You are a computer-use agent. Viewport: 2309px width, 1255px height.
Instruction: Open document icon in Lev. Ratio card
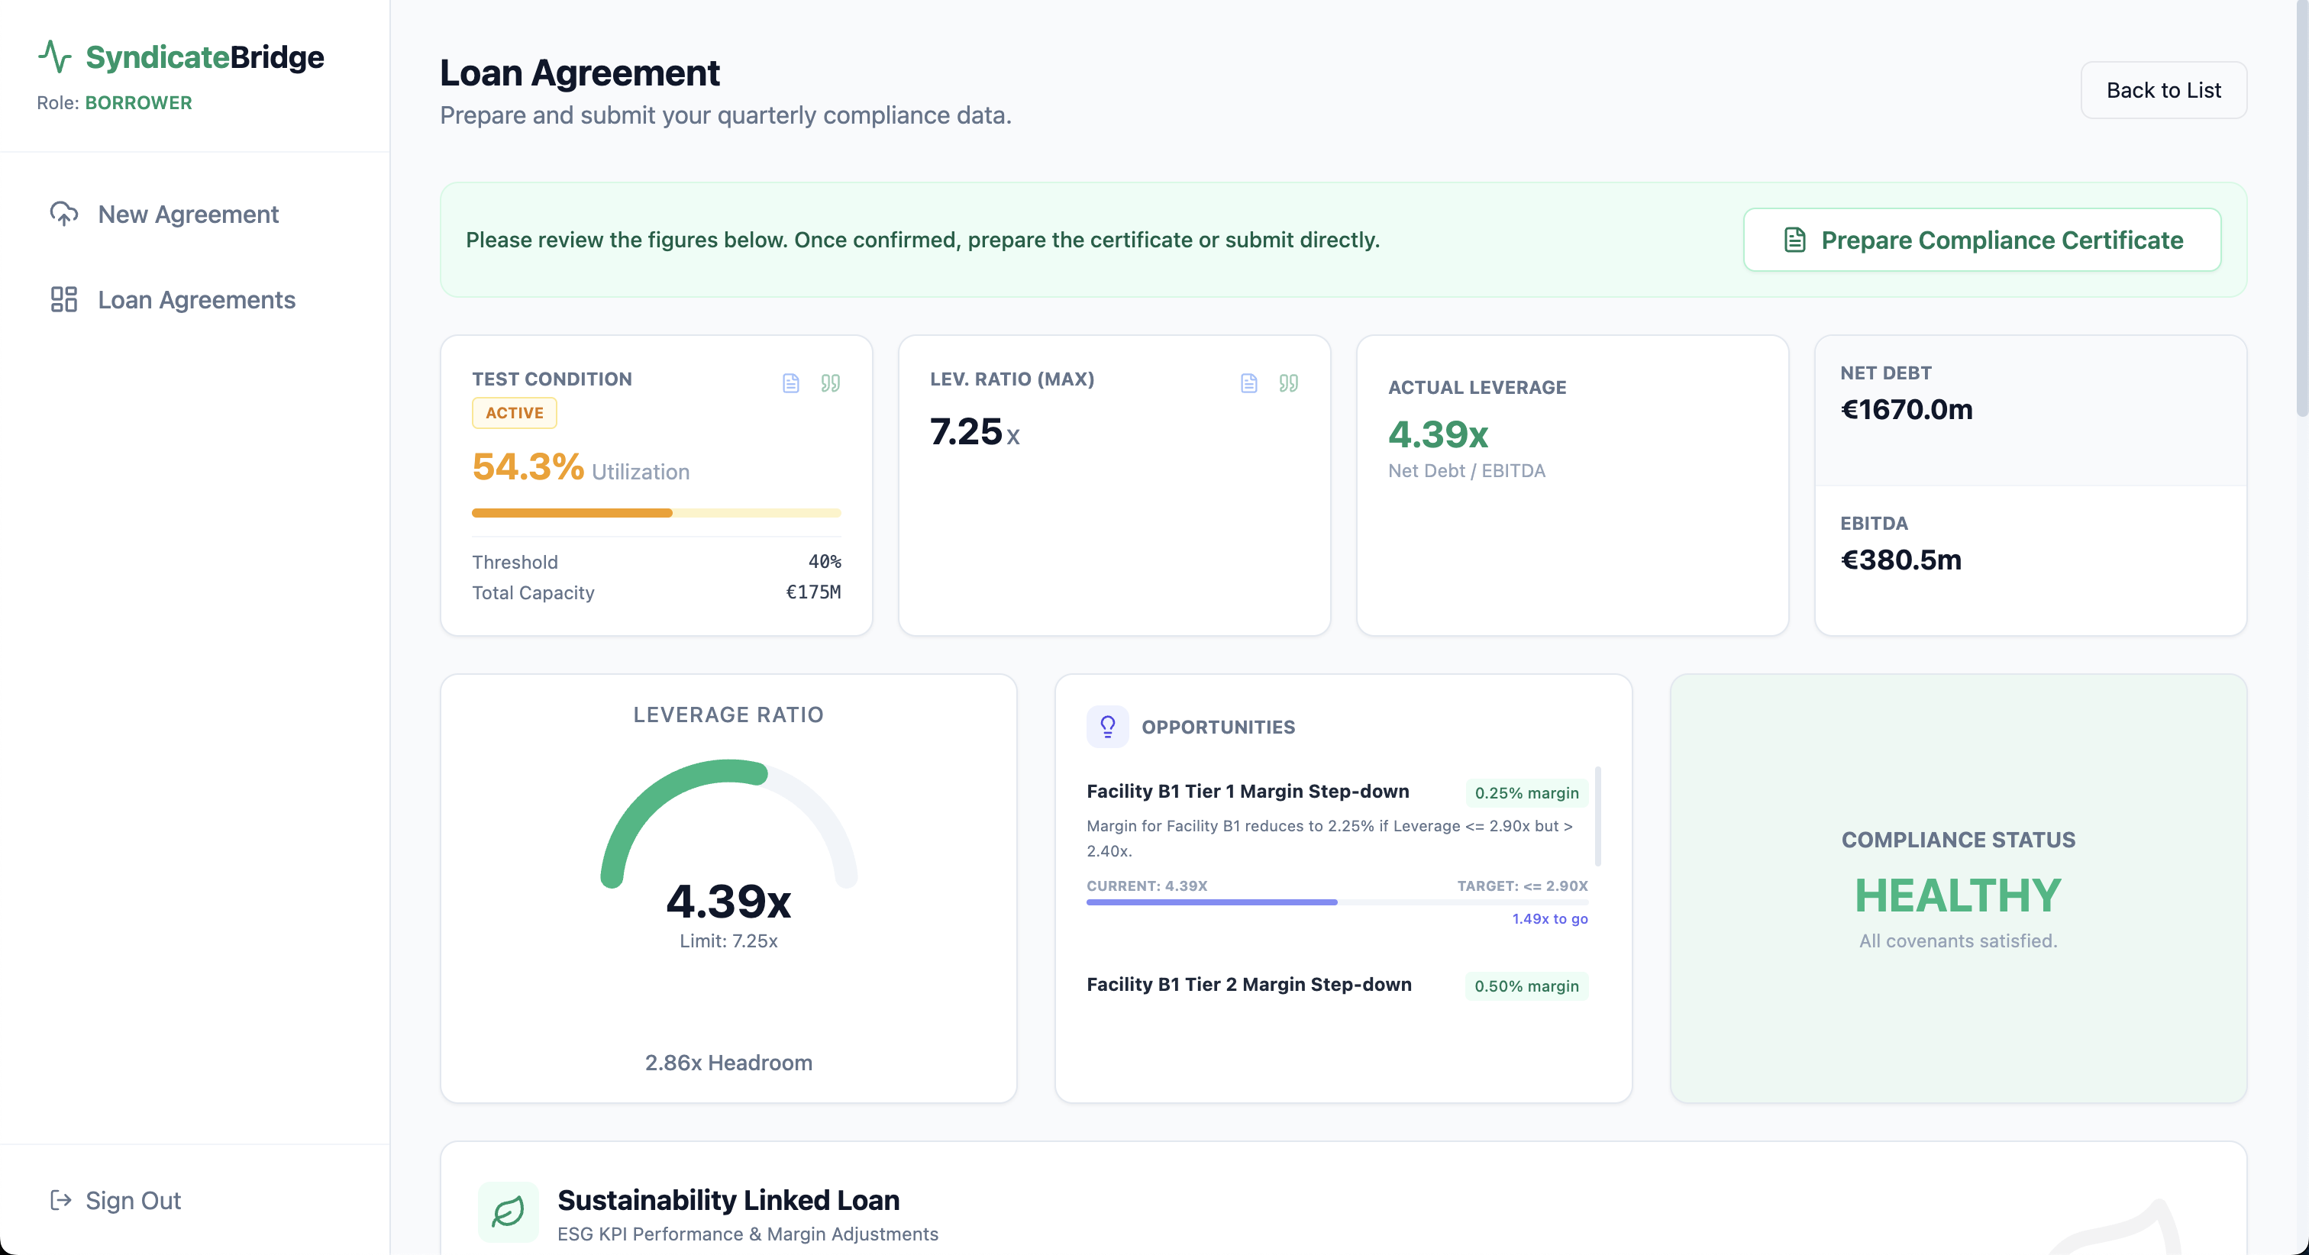pyautogui.click(x=1248, y=384)
